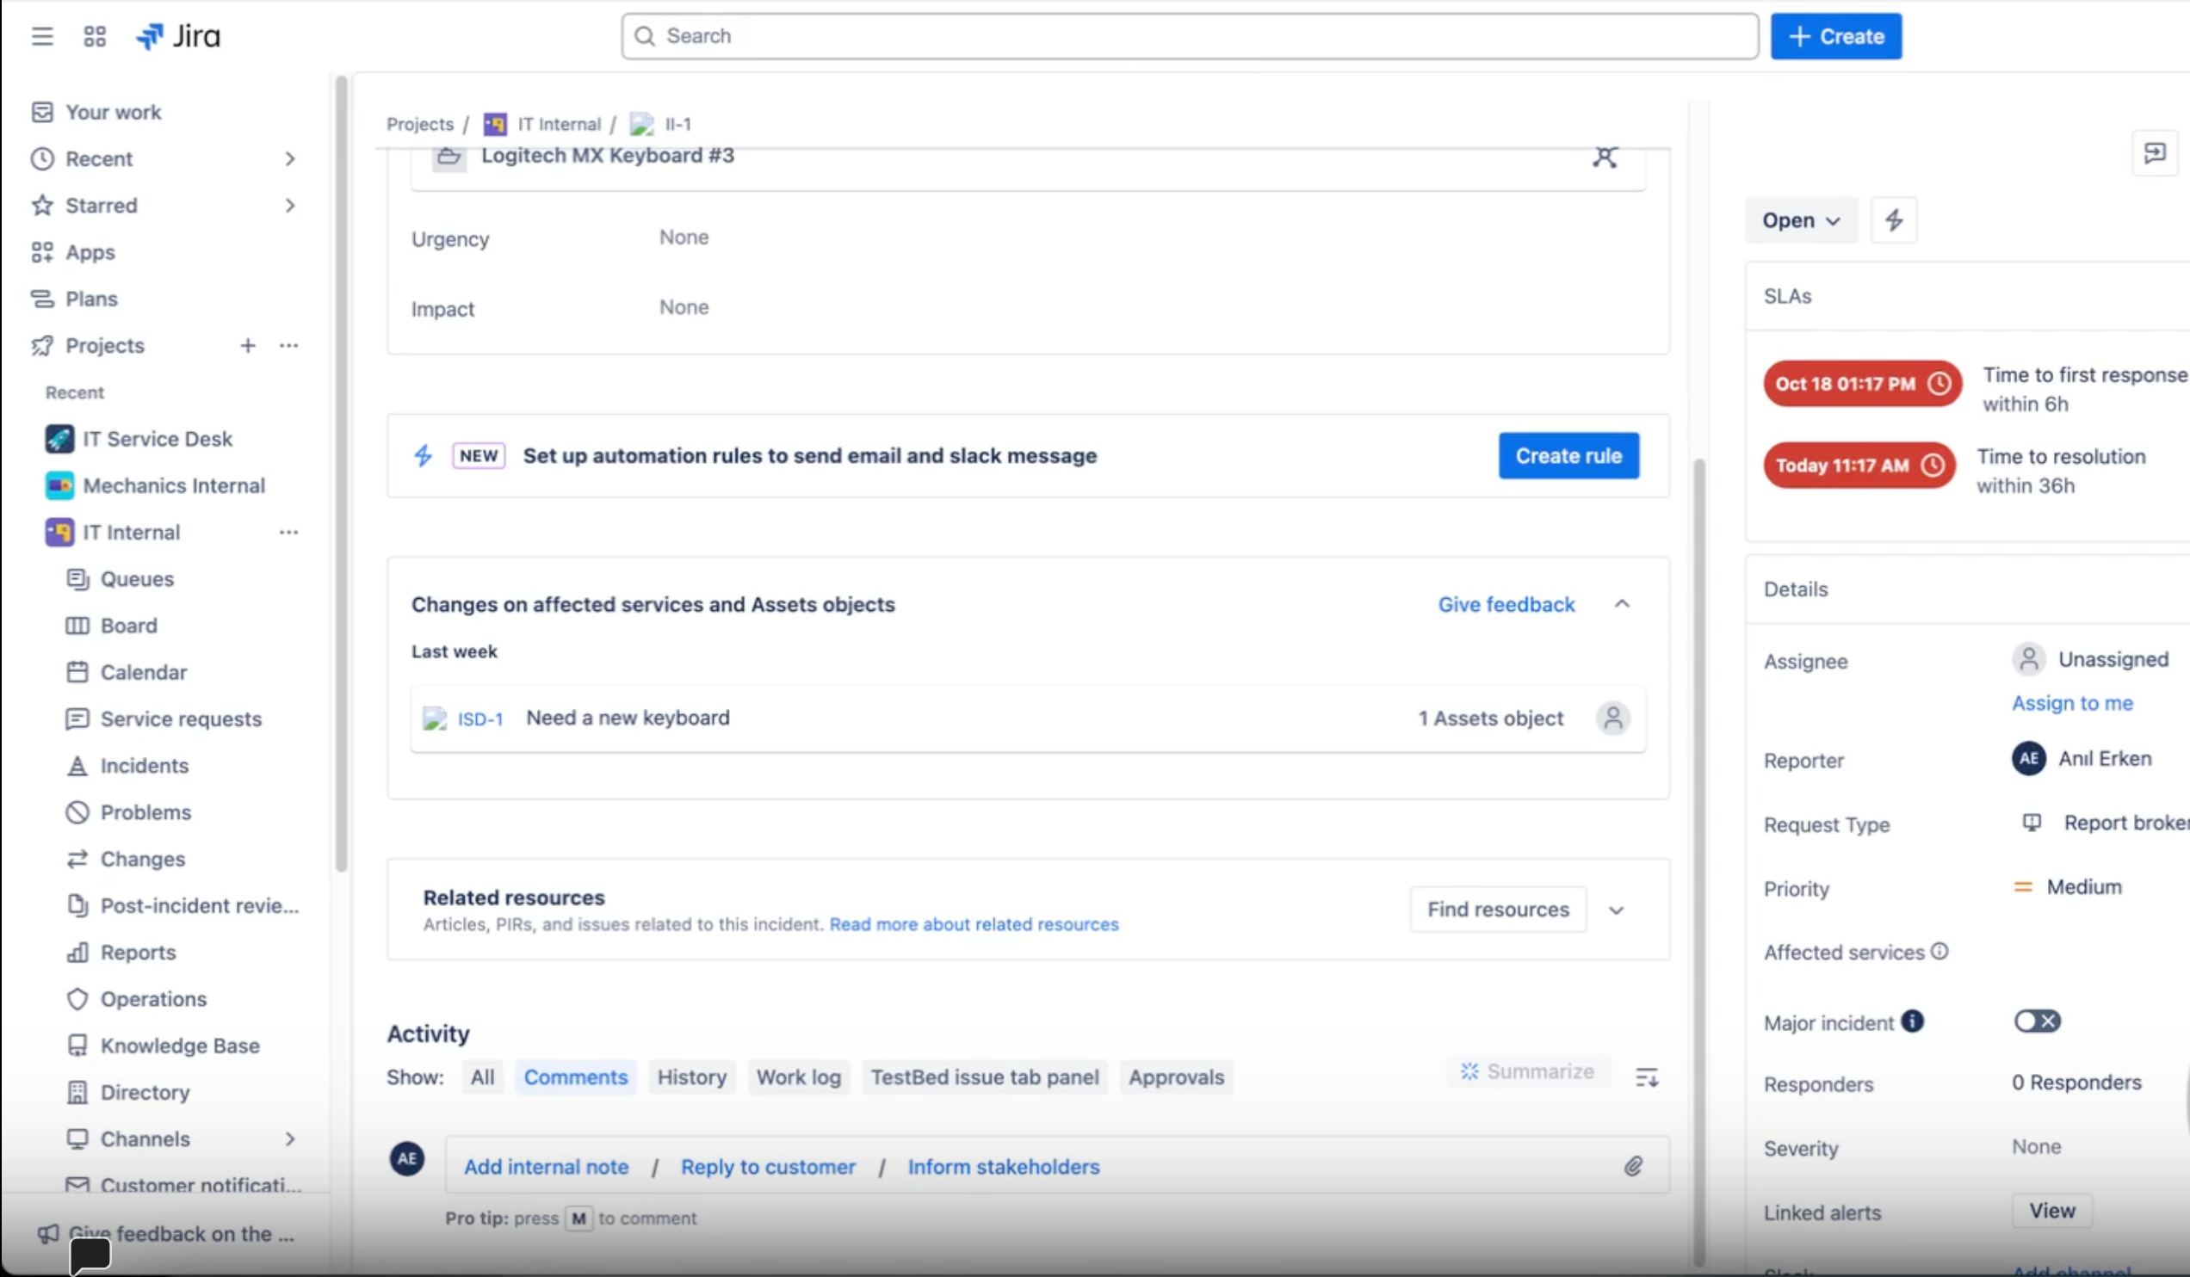Unpin the Logitech MX Keyboard field
The width and height of the screenshot is (2190, 1277).
[x=1604, y=157]
